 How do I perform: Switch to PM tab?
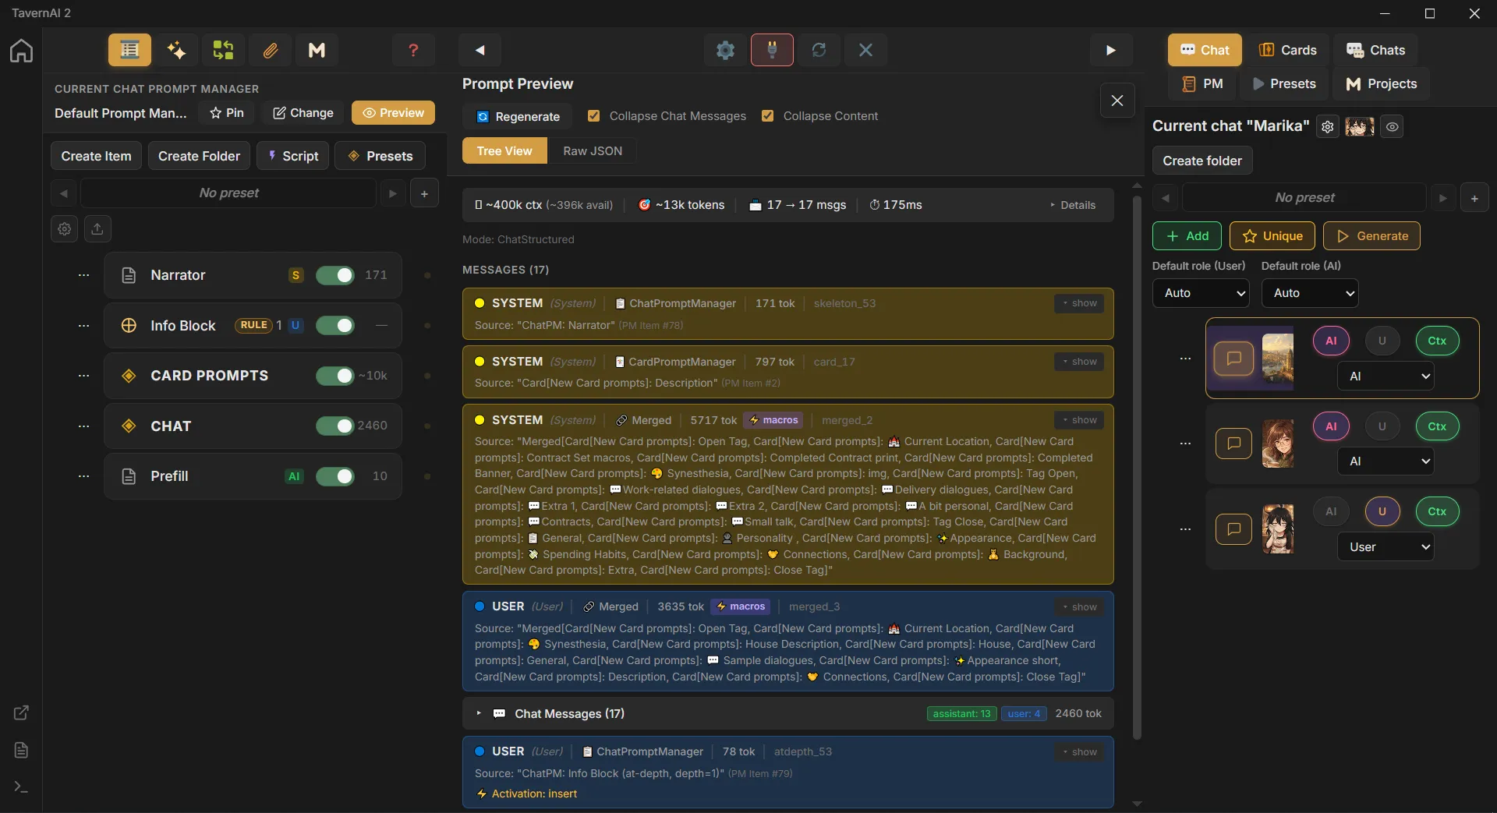(x=1202, y=84)
